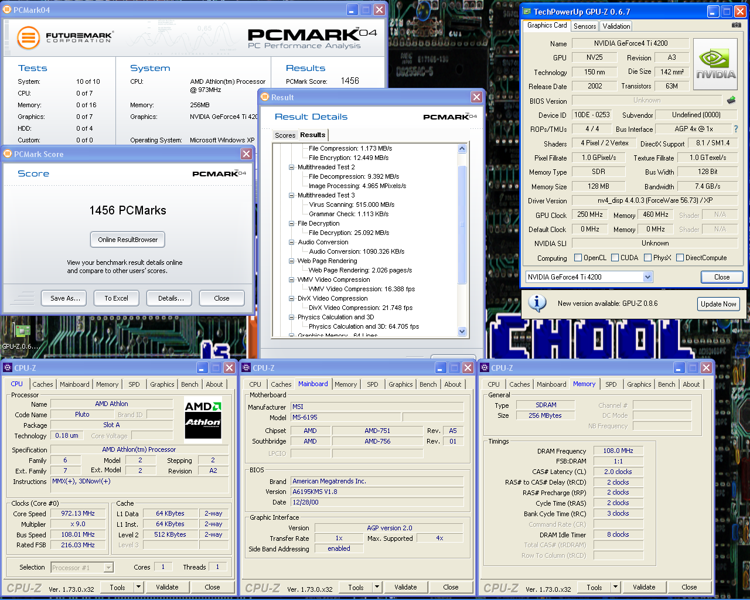Minimize the CPU-Z Memory window
This screenshot has width=750, height=600.
tap(680, 368)
